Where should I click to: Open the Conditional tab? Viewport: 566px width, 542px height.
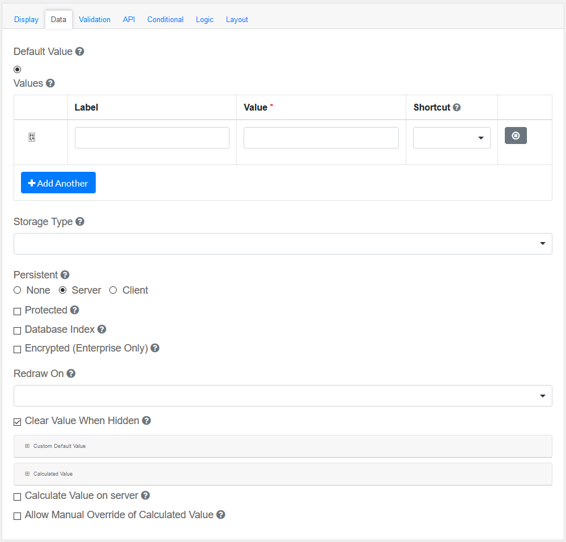(x=165, y=19)
